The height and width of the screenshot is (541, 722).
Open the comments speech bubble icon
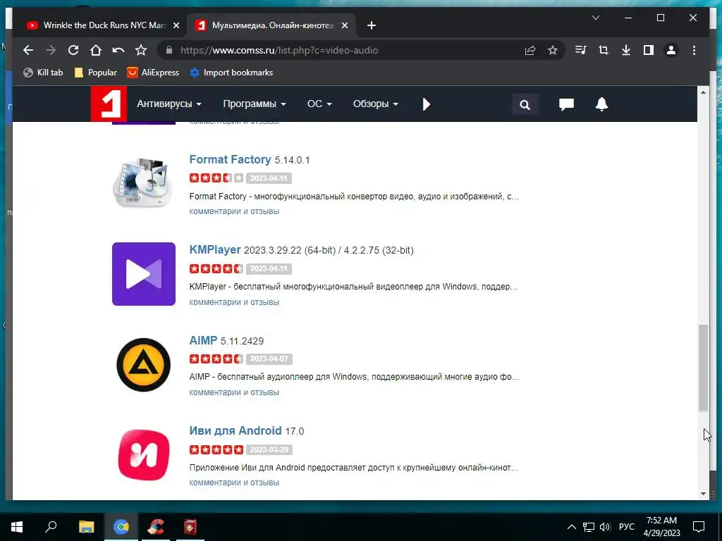pos(566,104)
